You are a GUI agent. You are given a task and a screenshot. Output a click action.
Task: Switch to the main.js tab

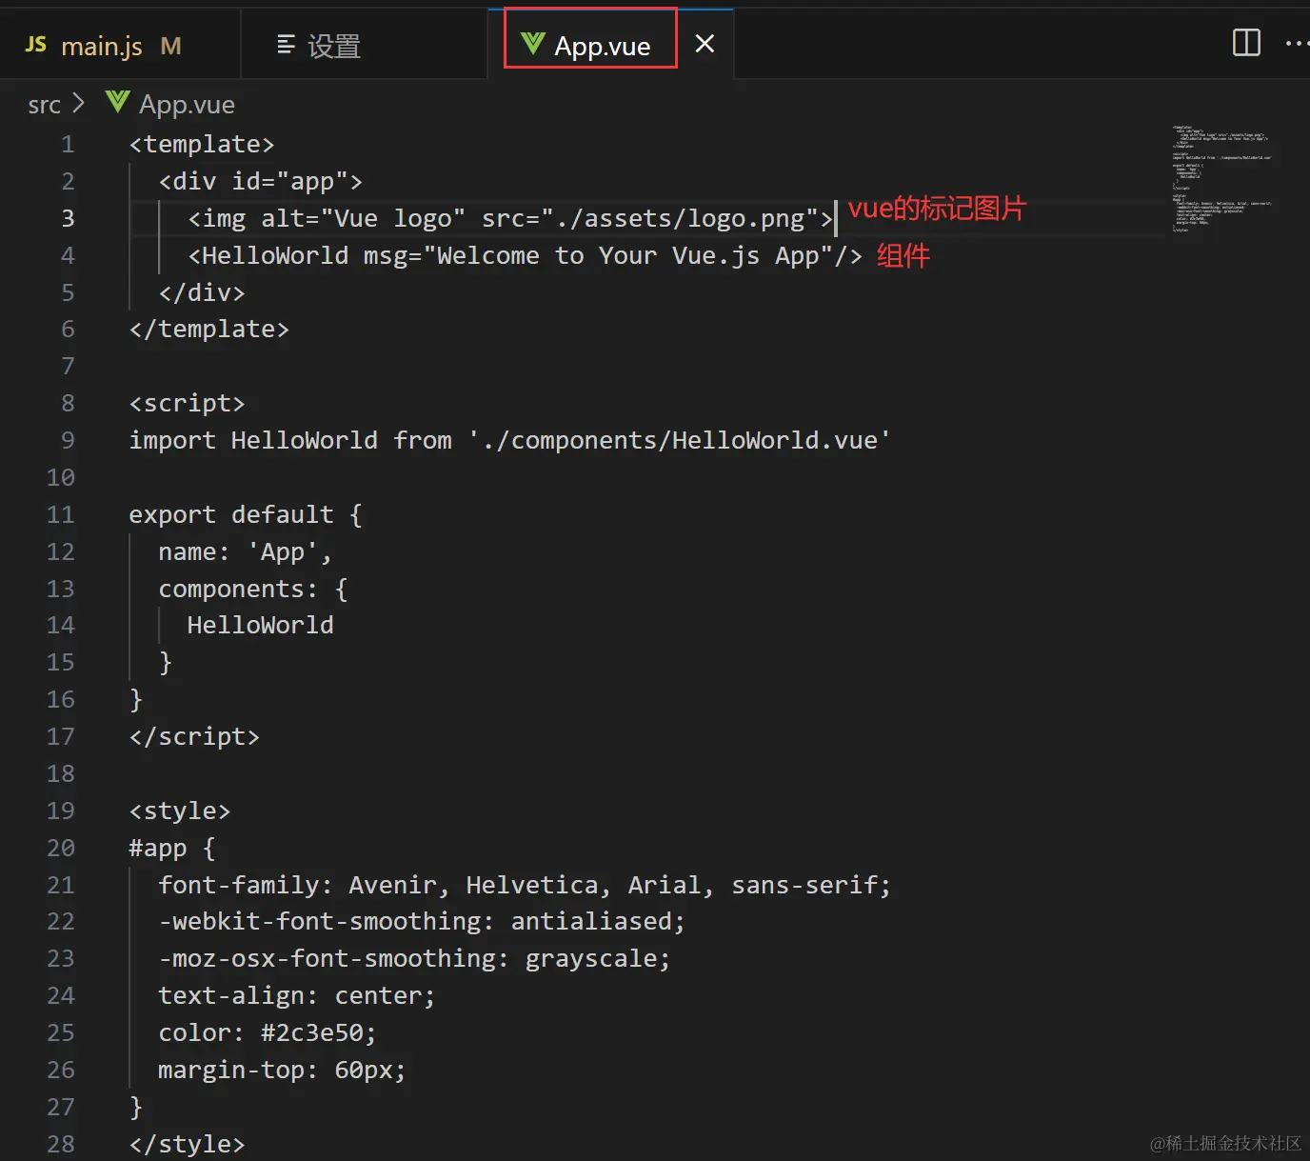coord(119,45)
